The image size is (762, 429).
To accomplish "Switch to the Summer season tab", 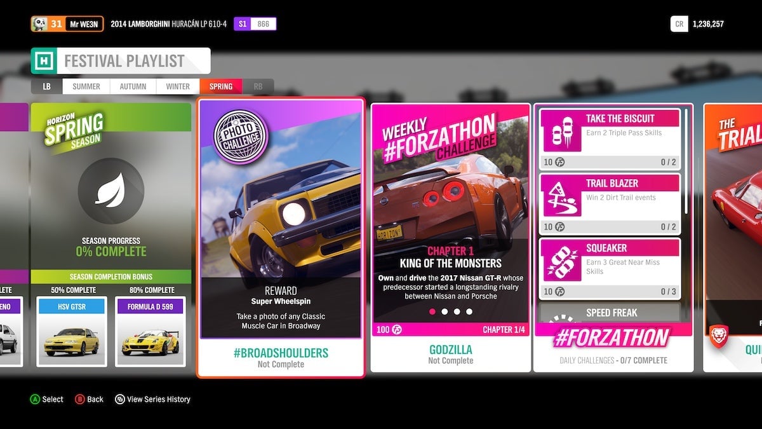I will tap(86, 86).
